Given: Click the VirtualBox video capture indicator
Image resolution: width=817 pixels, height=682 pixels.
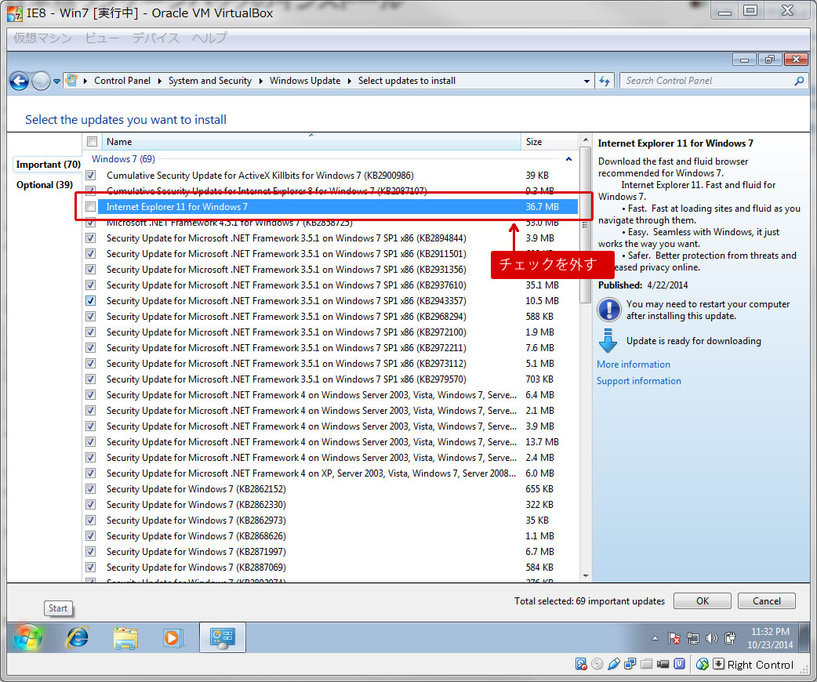Looking at the screenshot, I should (663, 664).
